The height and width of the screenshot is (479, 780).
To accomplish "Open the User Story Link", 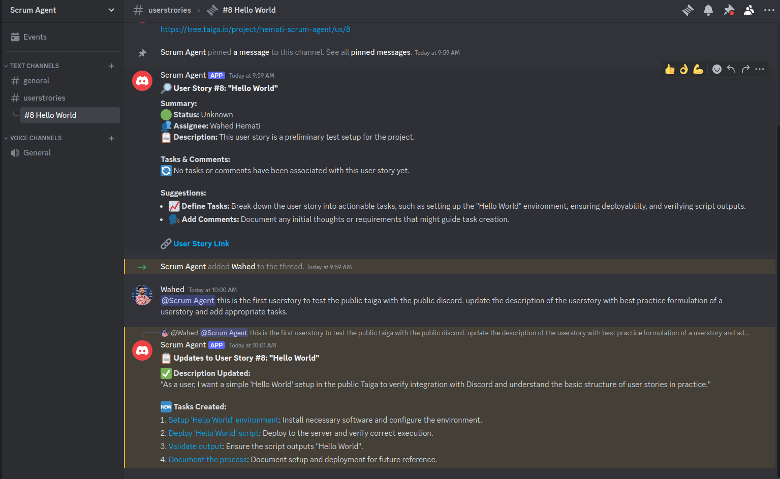I will [x=201, y=244].
